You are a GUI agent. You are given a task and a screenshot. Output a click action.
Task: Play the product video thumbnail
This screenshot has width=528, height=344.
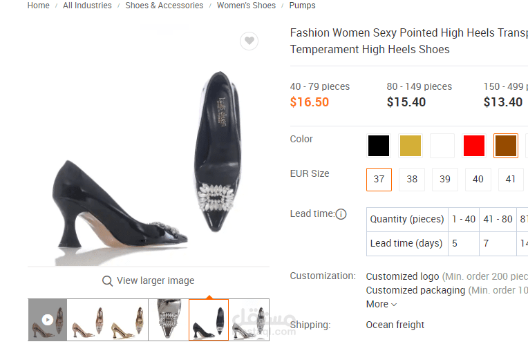pos(47,320)
